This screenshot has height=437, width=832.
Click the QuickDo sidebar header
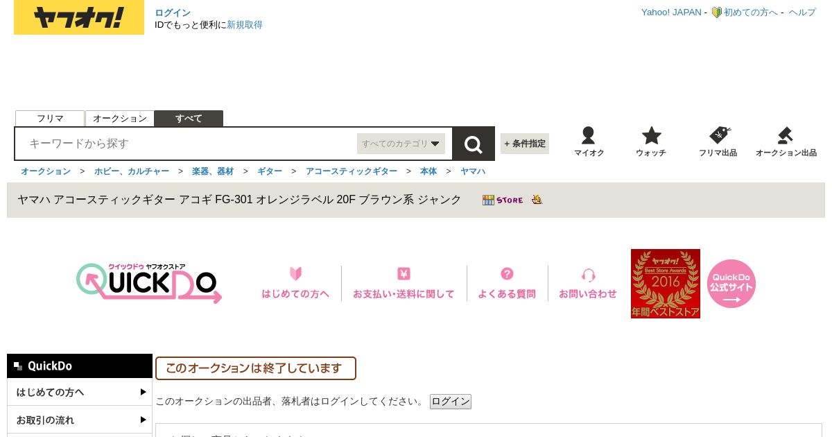(x=80, y=366)
